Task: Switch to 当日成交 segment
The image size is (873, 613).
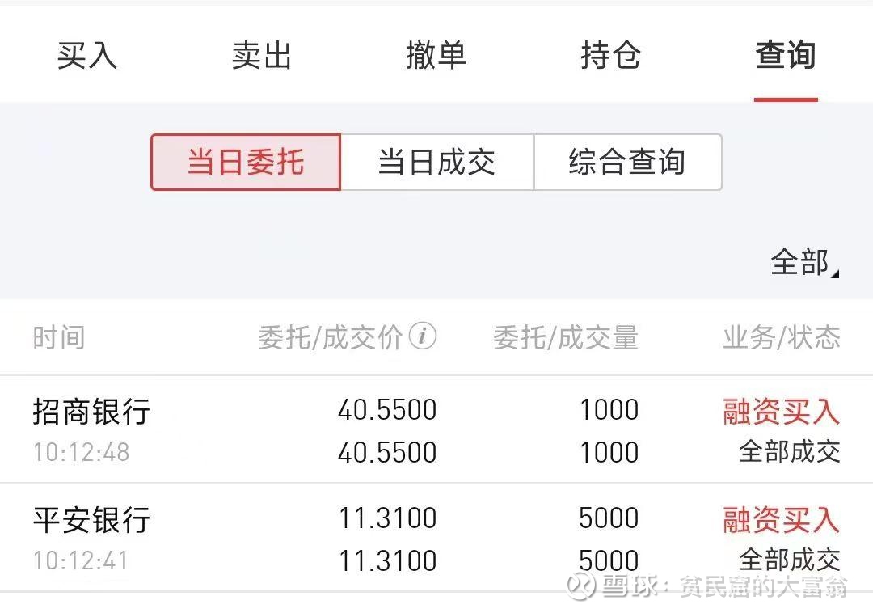Action: click(x=436, y=162)
